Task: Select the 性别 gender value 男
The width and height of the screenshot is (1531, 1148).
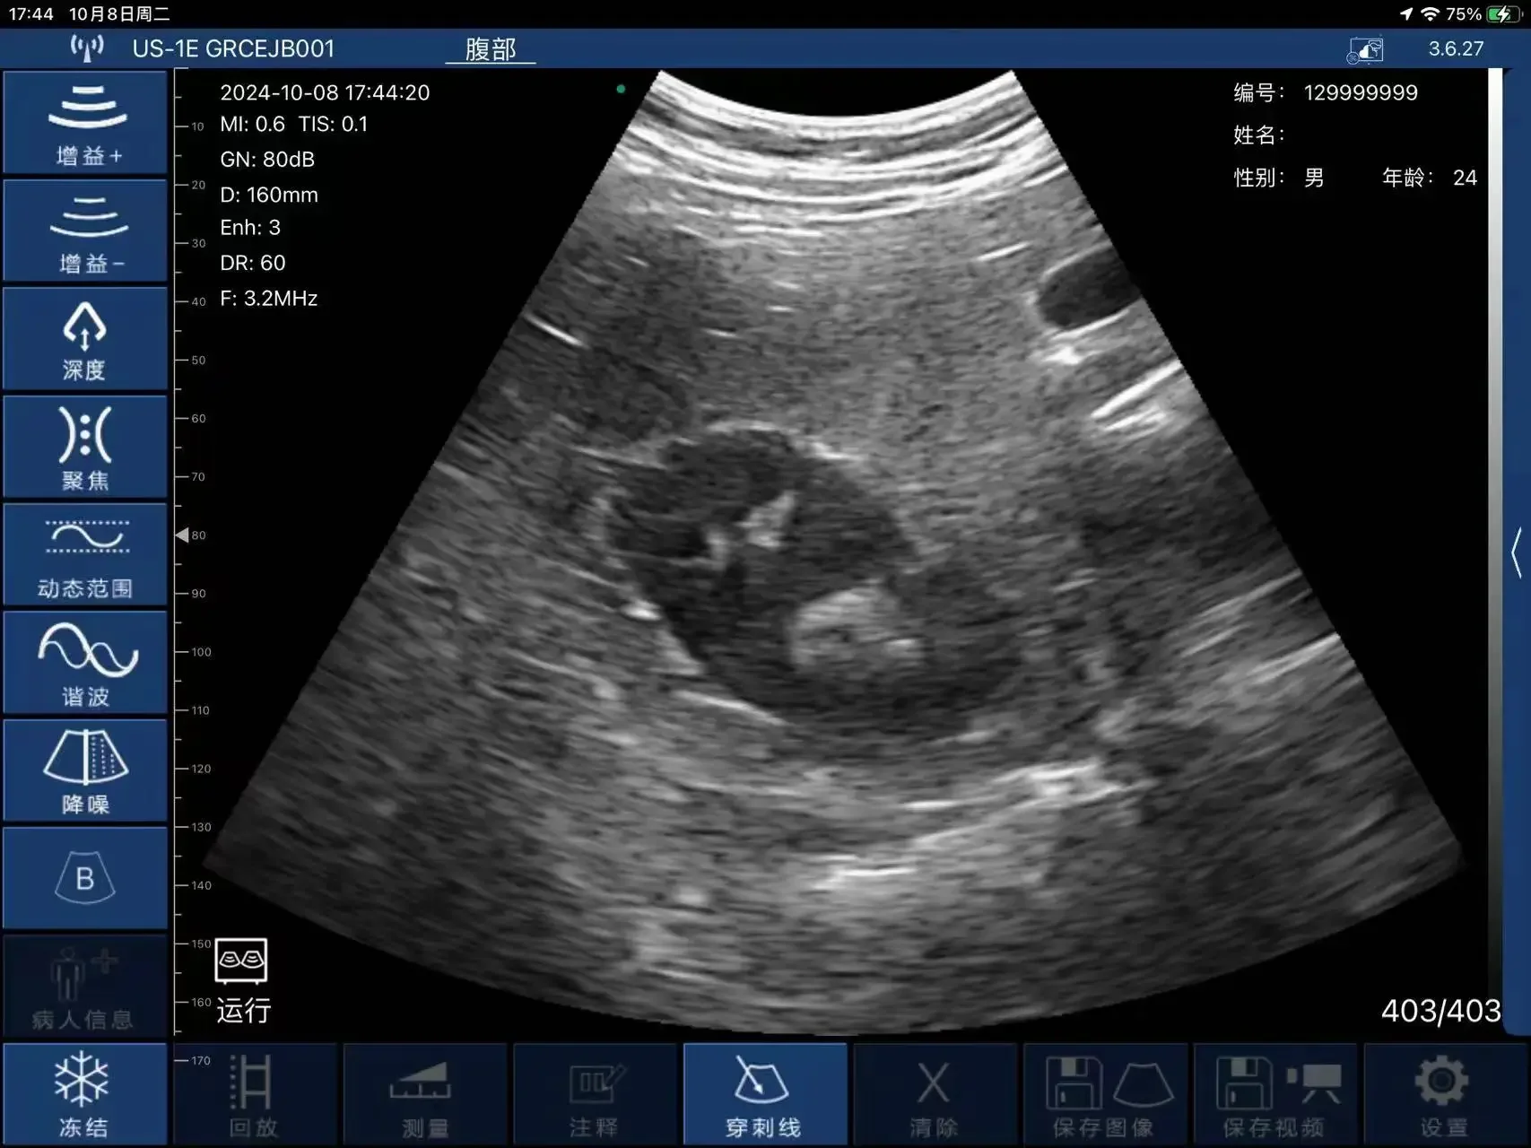Action: [x=1314, y=178]
